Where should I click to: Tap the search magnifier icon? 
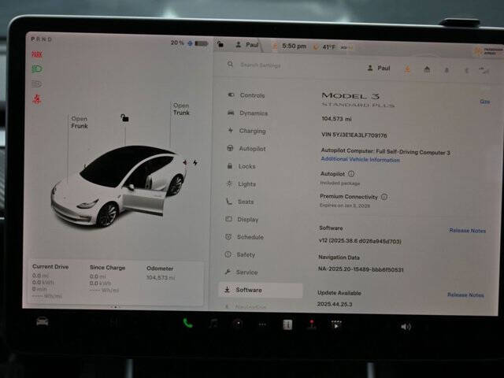point(230,65)
